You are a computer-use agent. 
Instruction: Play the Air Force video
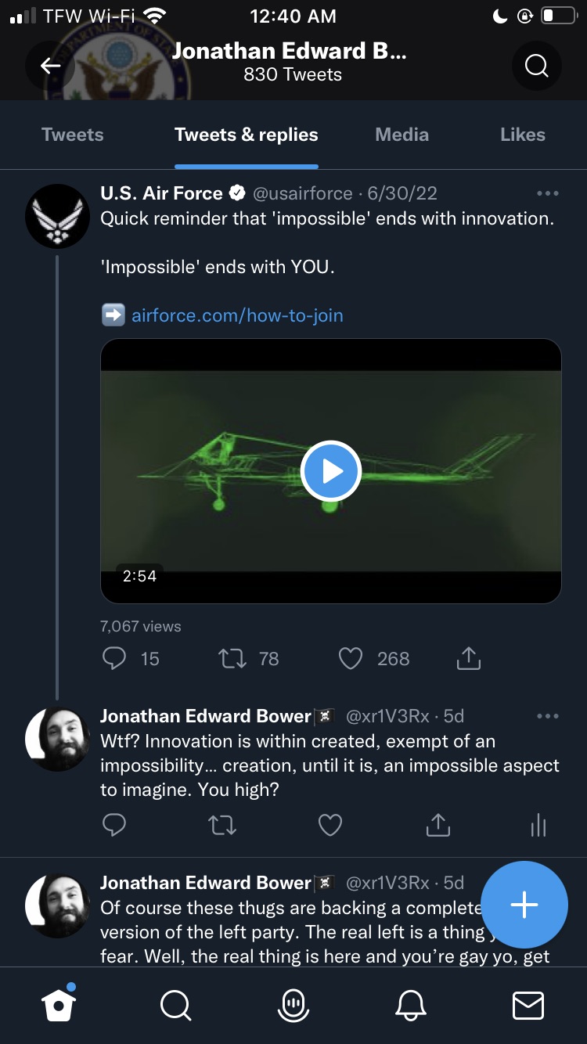tap(331, 471)
